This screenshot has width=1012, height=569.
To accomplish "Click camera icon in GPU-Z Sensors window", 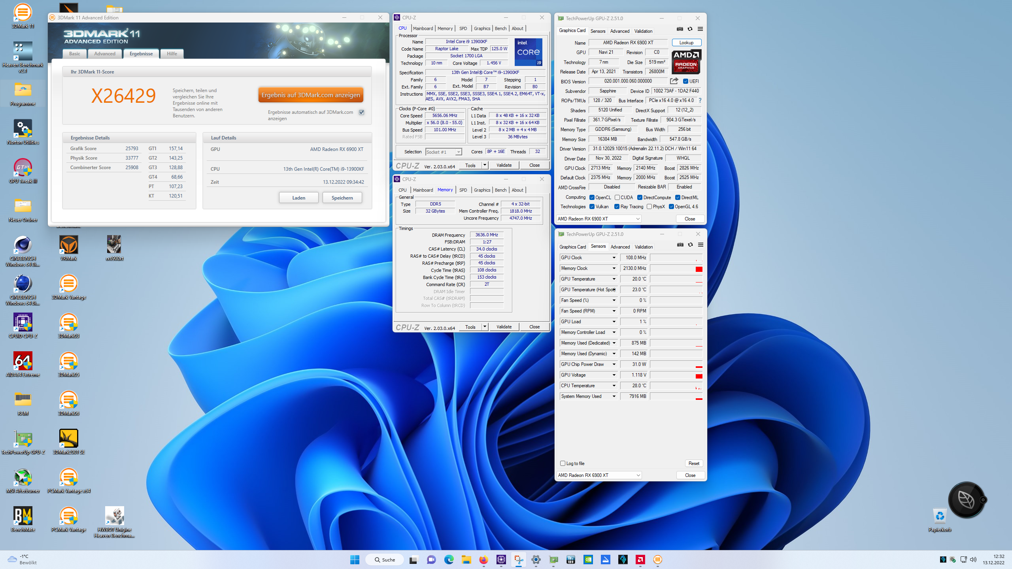I will click(680, 245).
